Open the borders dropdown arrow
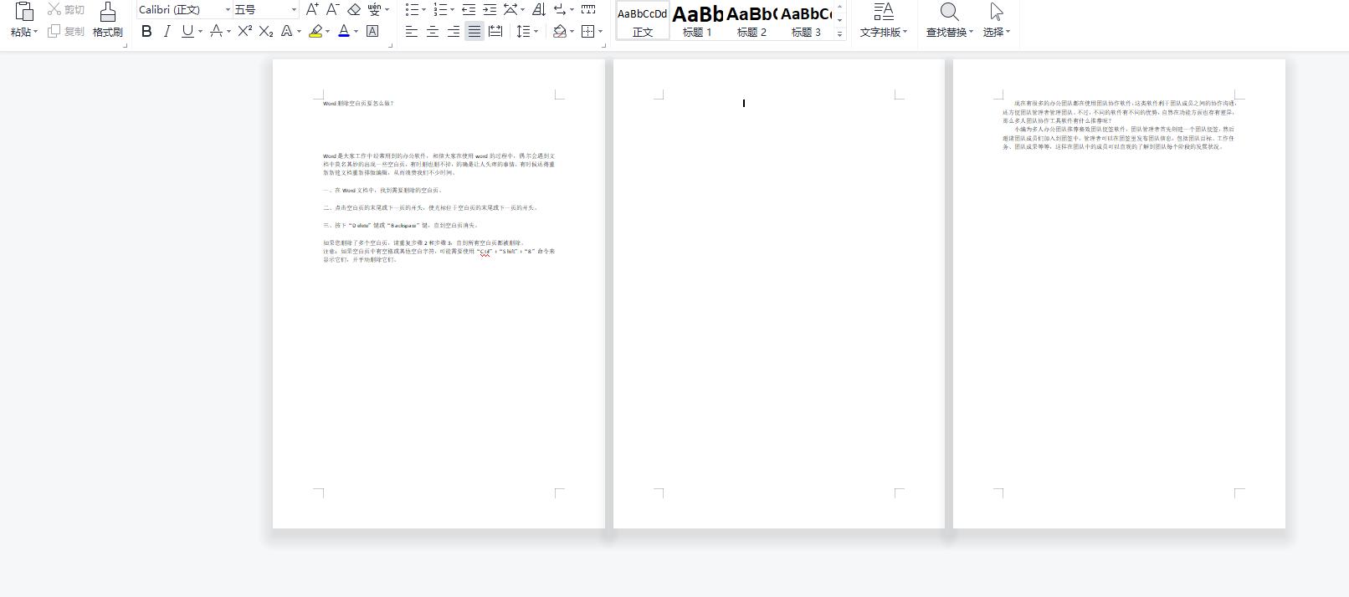 [601, 32]
